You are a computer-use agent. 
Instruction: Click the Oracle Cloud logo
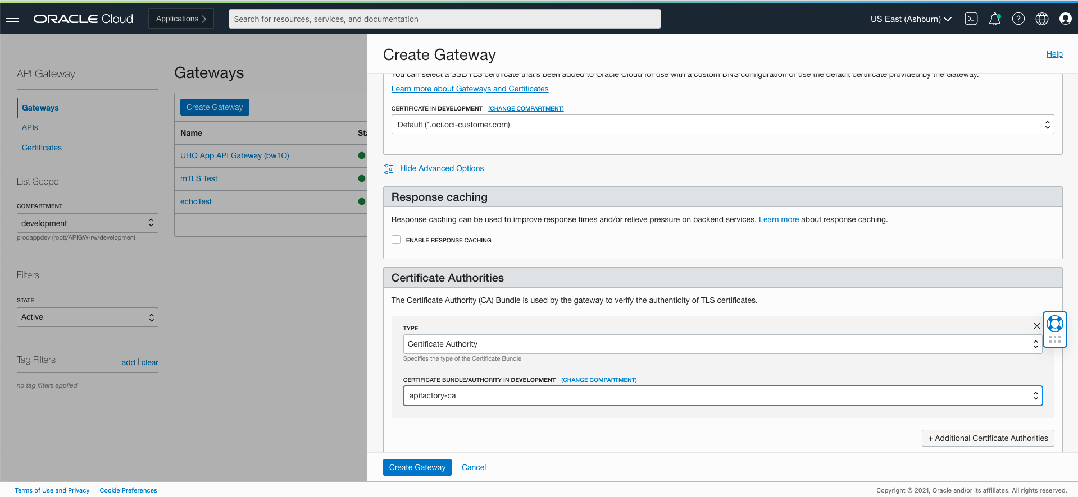[83, 19]
